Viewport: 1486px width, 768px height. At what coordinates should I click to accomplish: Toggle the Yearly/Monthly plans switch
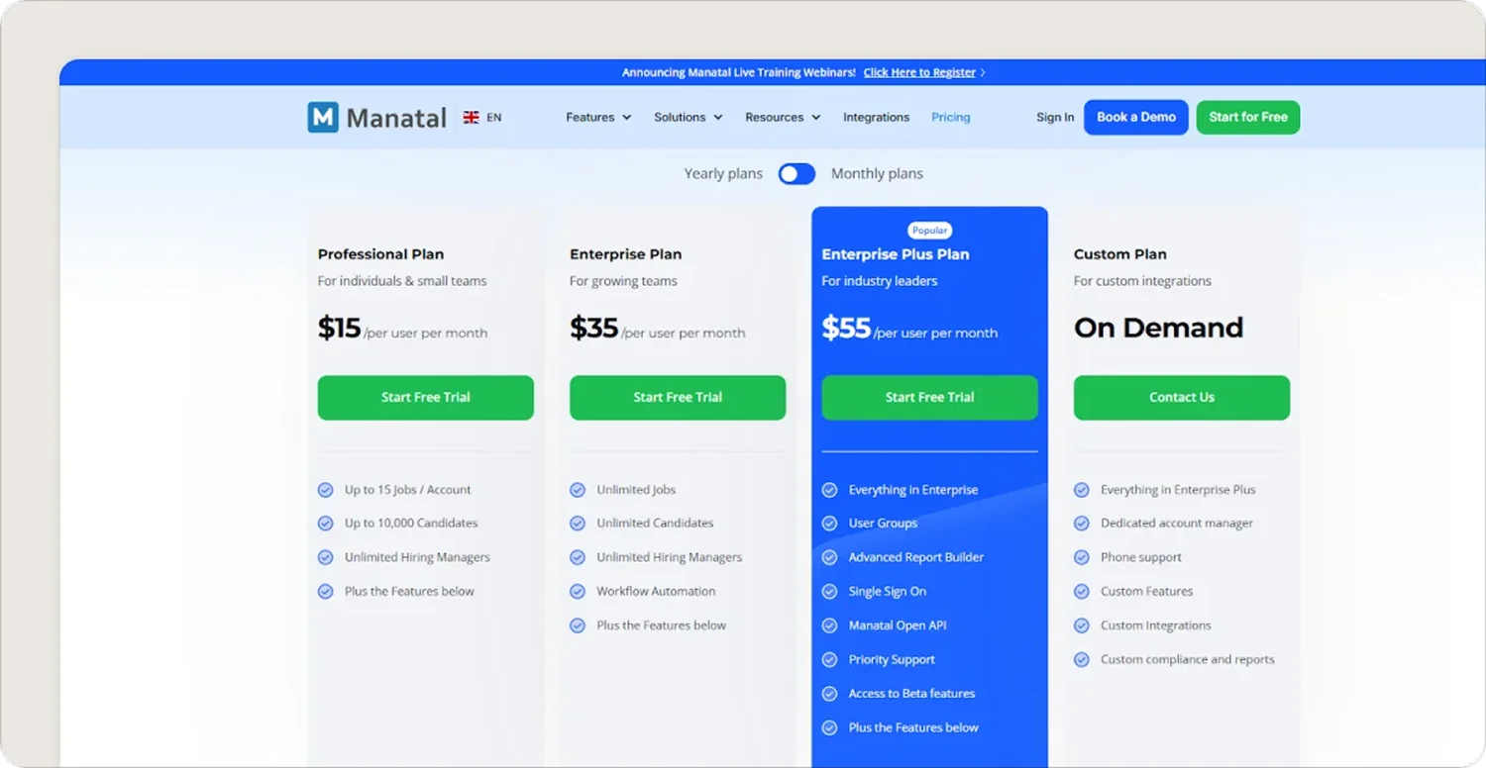tap(796, 174)
